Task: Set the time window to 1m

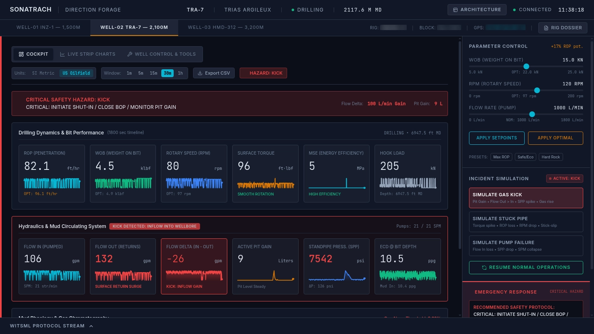Action: [129, 73]
